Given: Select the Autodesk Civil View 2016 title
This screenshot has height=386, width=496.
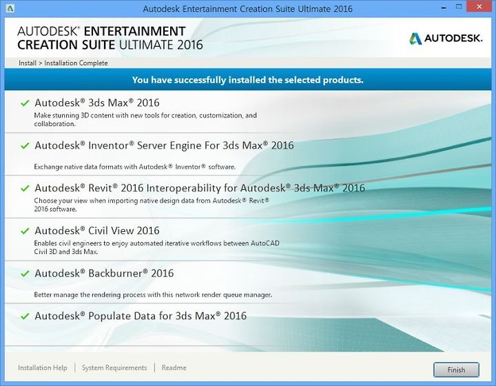Looking at the screenshot, I should 97,230.
